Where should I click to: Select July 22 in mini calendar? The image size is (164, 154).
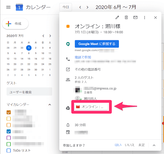29,64
